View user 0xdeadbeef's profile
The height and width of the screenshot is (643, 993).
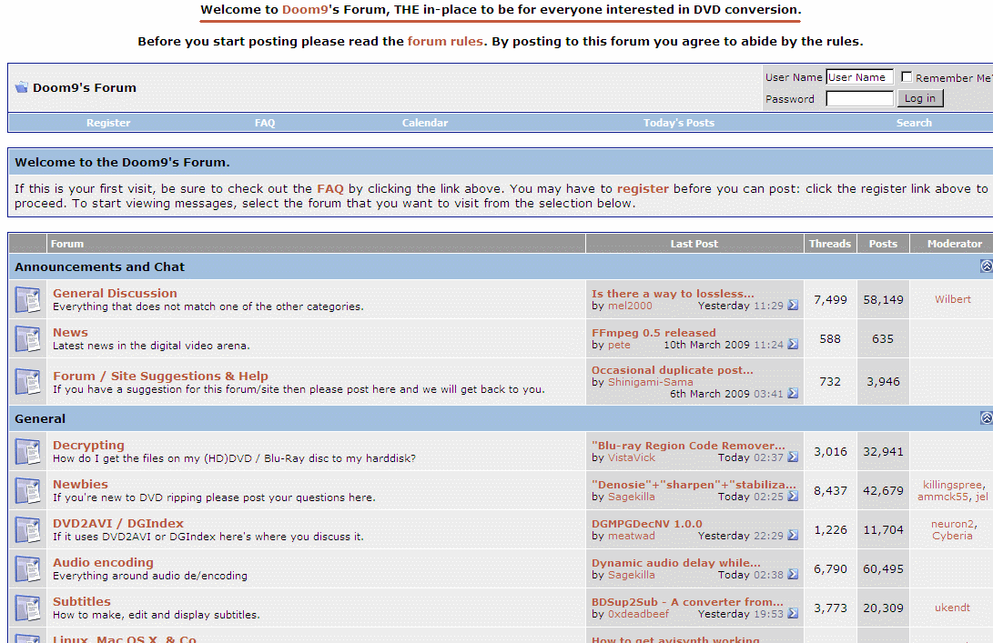638,615
